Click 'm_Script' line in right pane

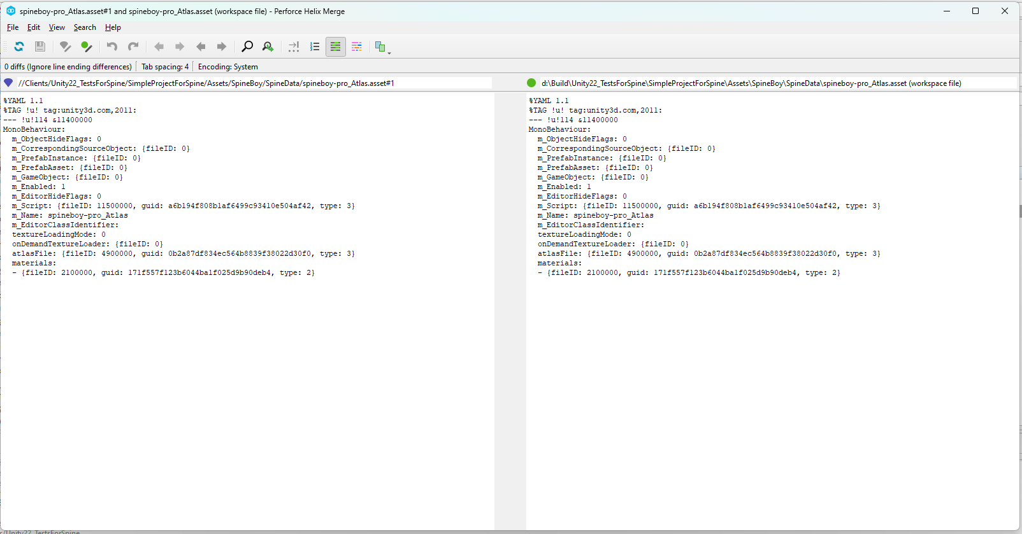click(x=709, y=206)
